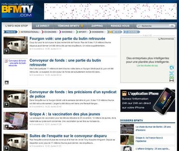Play video under the broken Convoyeur image
179x151 pixels.
coord(7,83)
